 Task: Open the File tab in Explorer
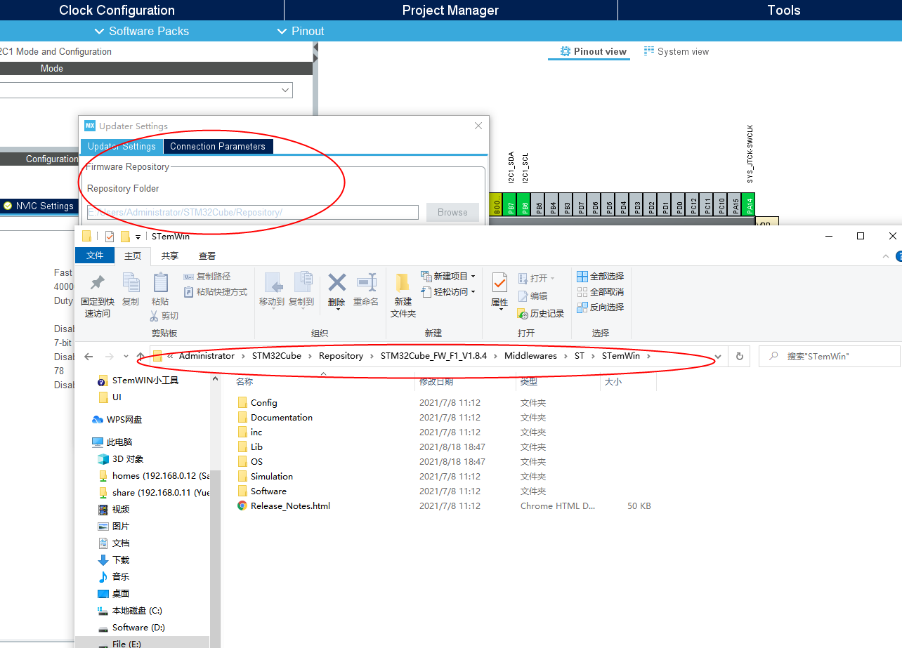[x=95, y=256]
